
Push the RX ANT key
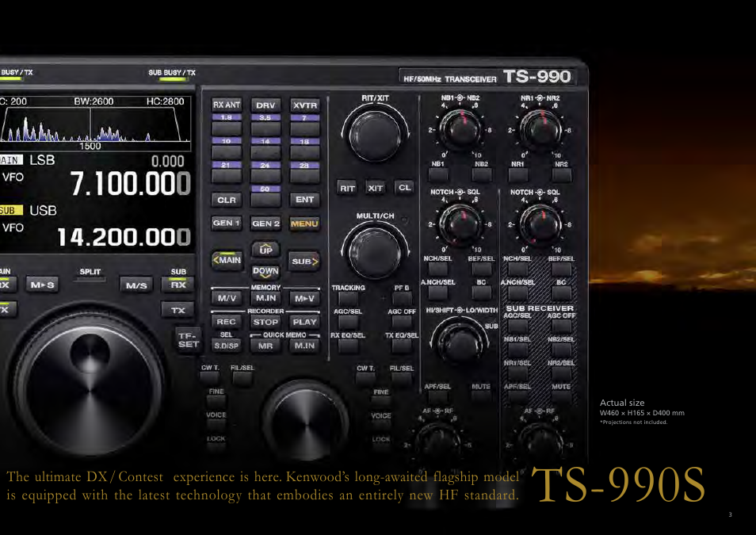(227, 105)
